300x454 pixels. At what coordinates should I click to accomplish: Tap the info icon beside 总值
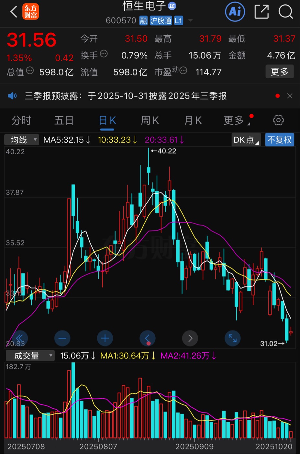click(x=30, y=71)
